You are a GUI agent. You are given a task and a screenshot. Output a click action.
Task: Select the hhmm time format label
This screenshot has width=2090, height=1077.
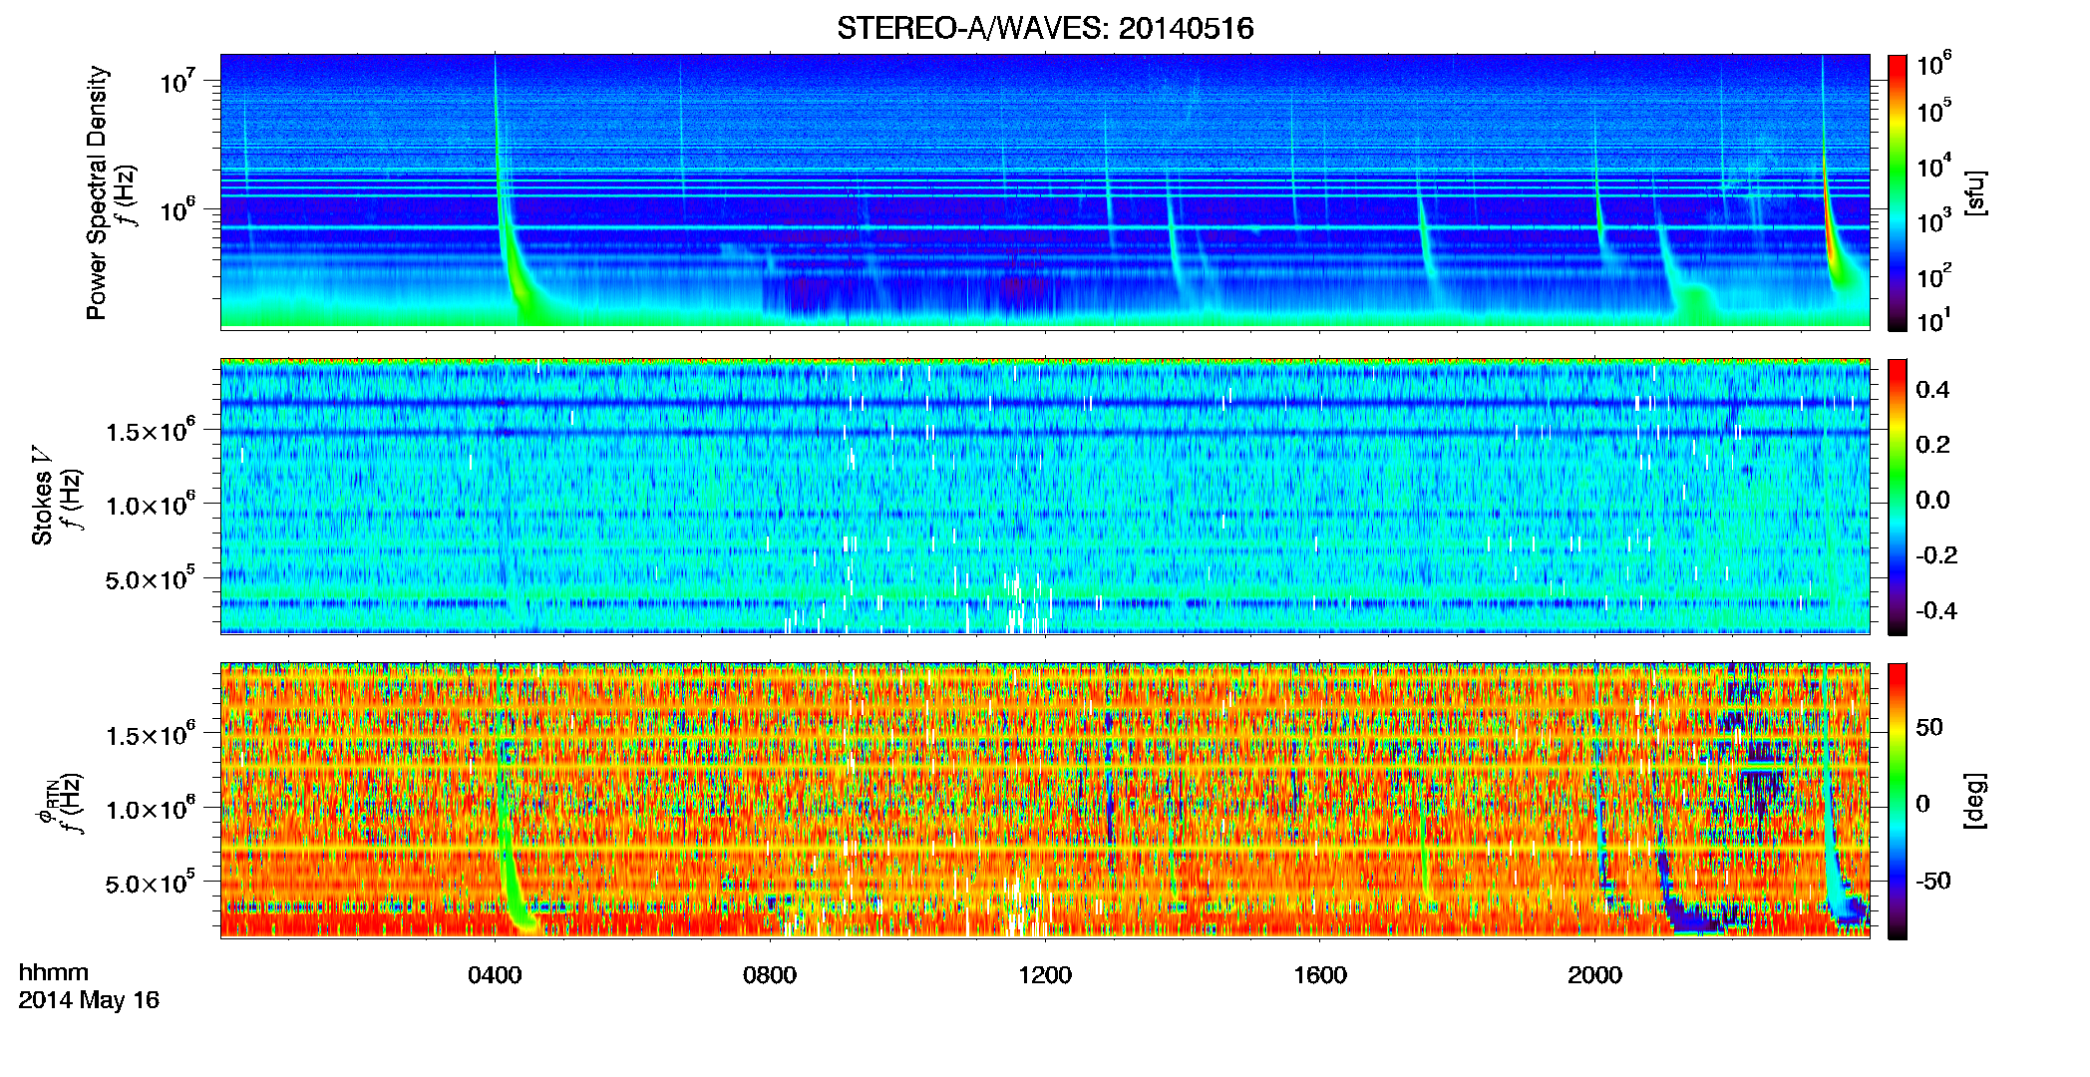point(54,972)
